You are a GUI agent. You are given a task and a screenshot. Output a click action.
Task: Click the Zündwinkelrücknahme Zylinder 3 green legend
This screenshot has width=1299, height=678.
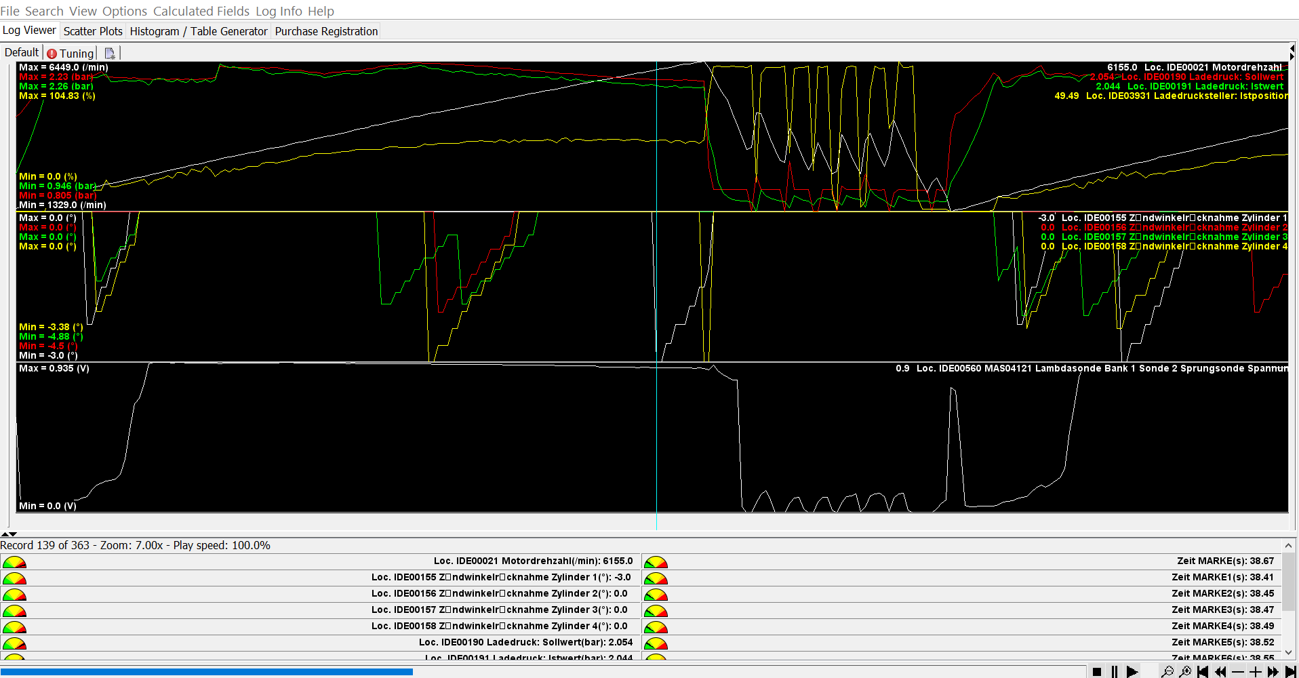pyautogui.click(x=1164, y=237)
